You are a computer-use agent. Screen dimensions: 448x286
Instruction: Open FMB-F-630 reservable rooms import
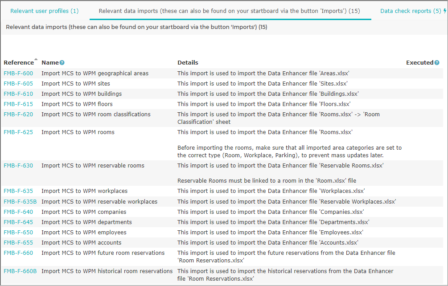pos(18,166)
